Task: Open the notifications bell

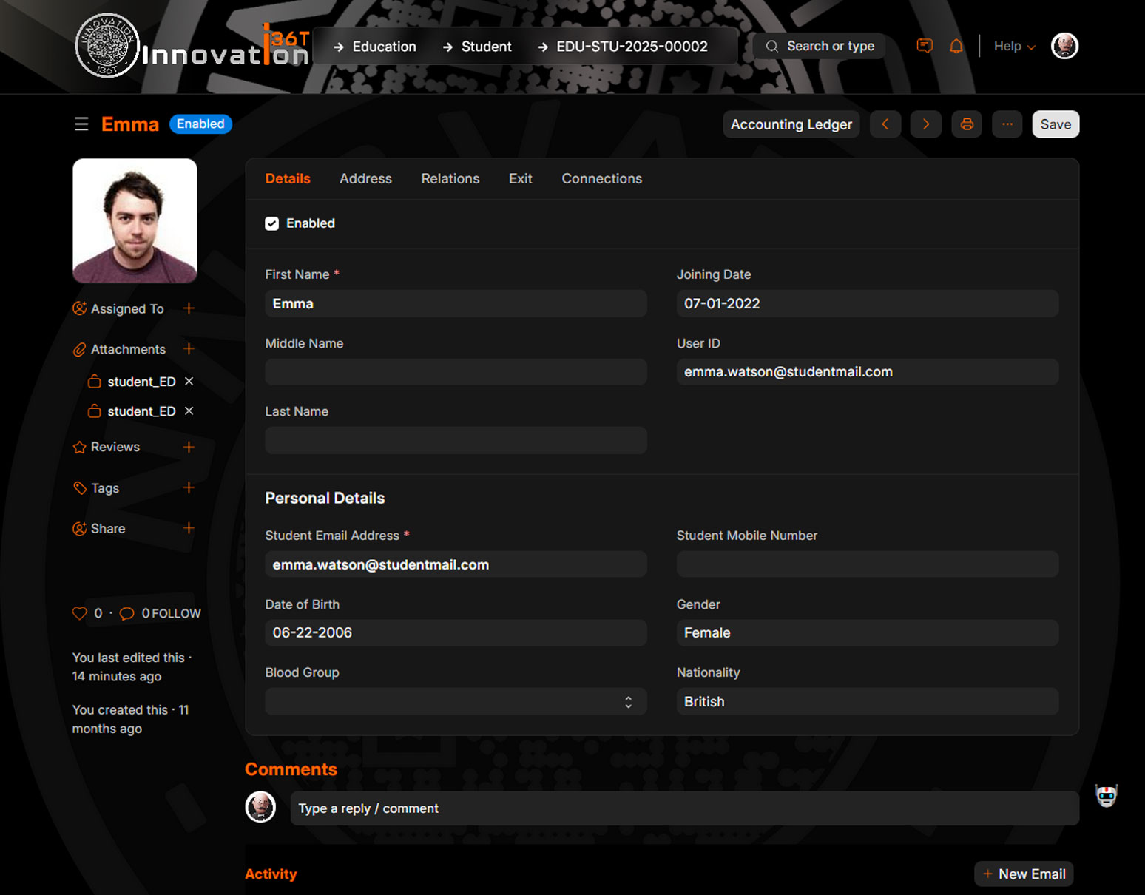Action: pyautogui.click(x=956, y=47)
